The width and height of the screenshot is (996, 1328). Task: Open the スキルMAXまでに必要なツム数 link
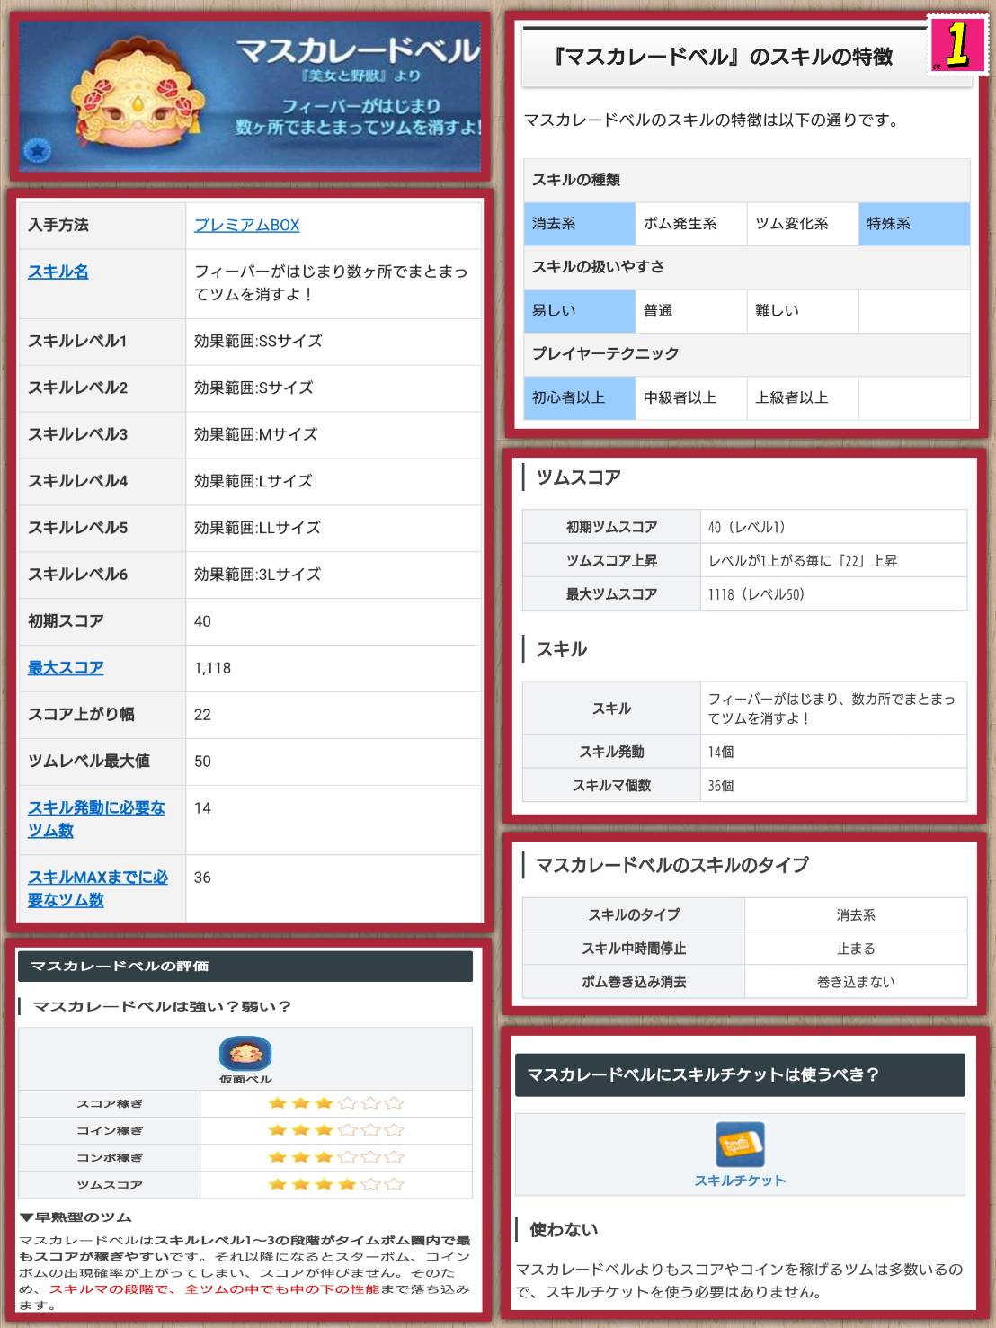98,888
